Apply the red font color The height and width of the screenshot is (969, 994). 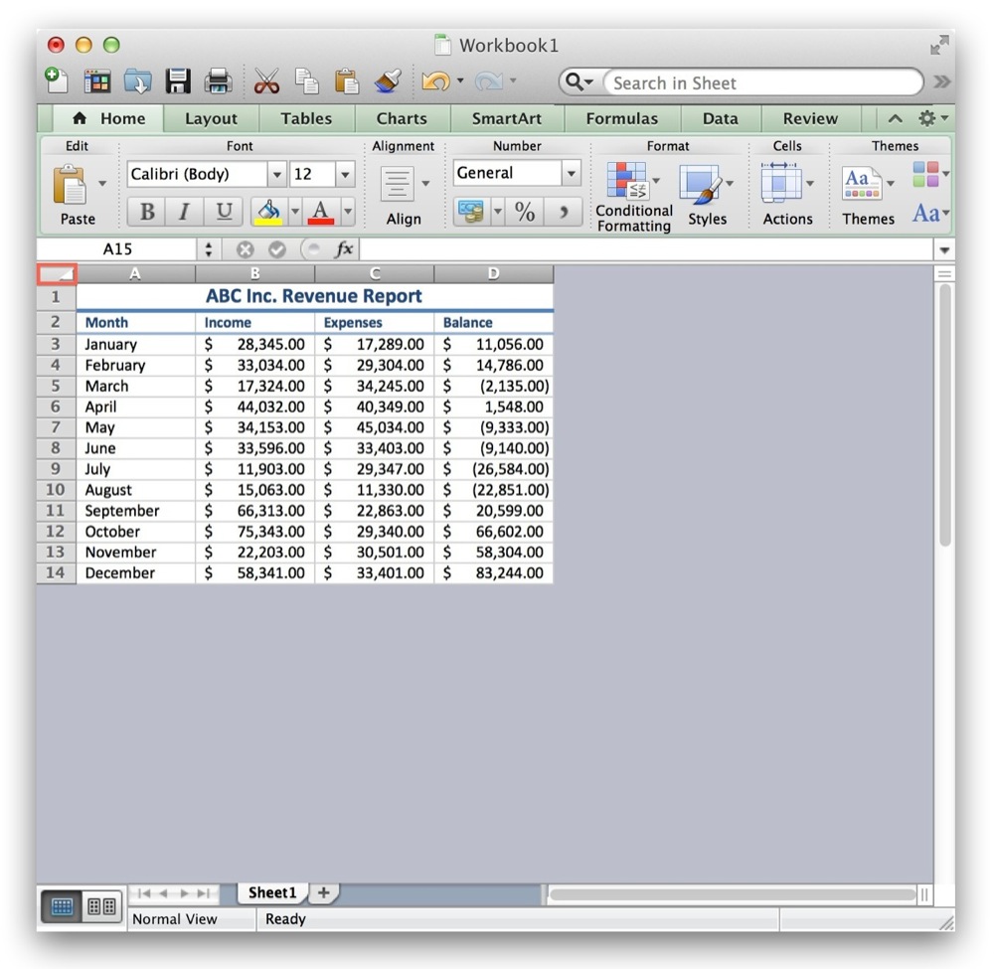pyautogui.click(x=321, y=211)
